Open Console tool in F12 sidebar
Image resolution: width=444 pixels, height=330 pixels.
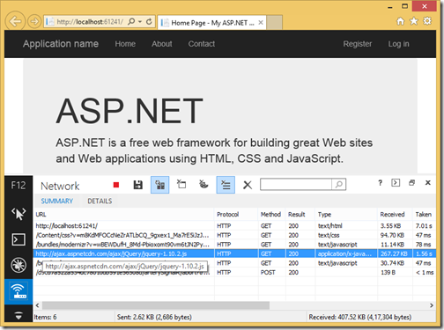pos(18,239)
